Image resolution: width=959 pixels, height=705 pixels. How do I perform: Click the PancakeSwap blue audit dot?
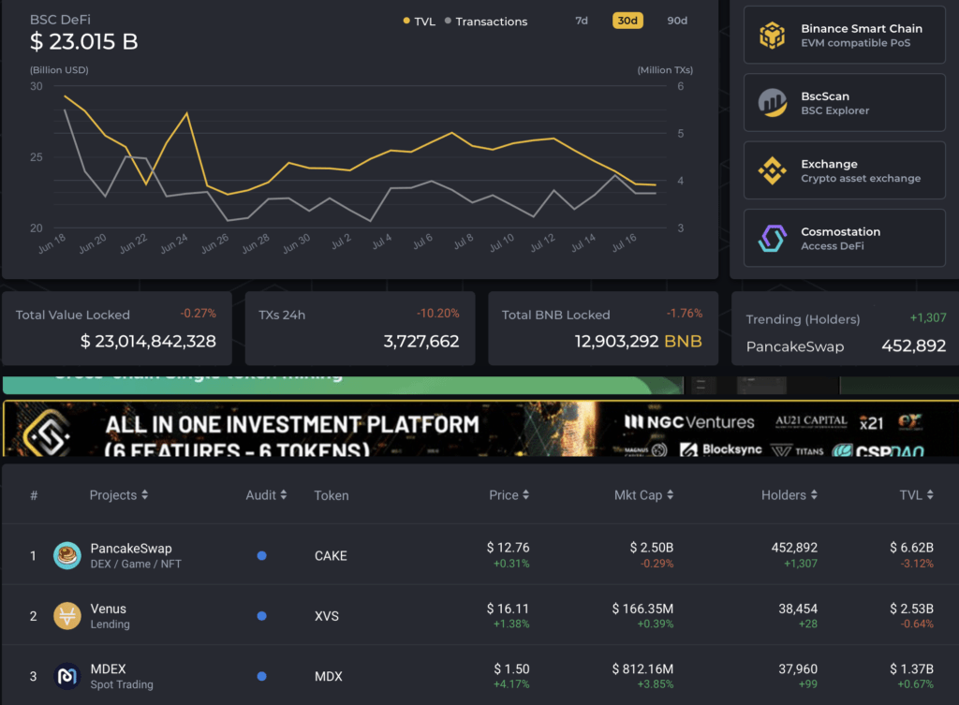pos(261,555)
